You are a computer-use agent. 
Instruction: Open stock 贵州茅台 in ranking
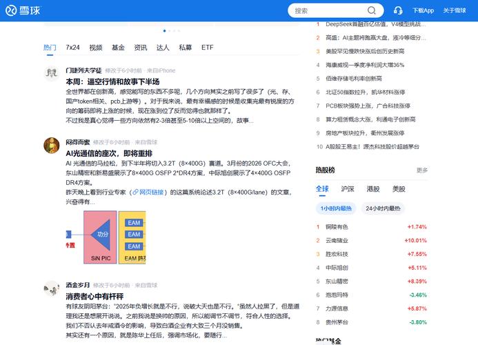point(337,322)
